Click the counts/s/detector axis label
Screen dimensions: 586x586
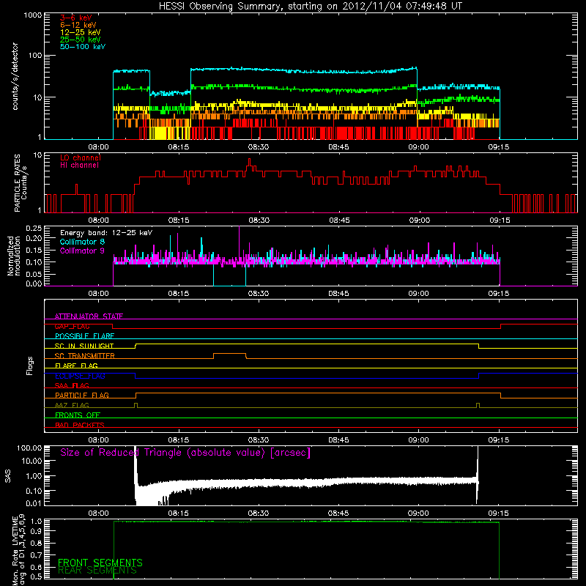tap(15, 76)
